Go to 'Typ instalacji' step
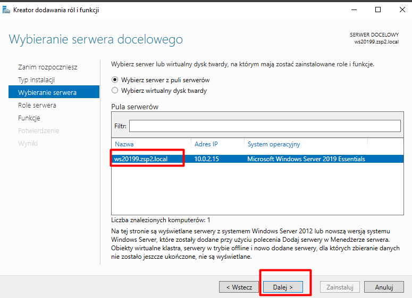 pyautogui.click(x=36, y=80)
